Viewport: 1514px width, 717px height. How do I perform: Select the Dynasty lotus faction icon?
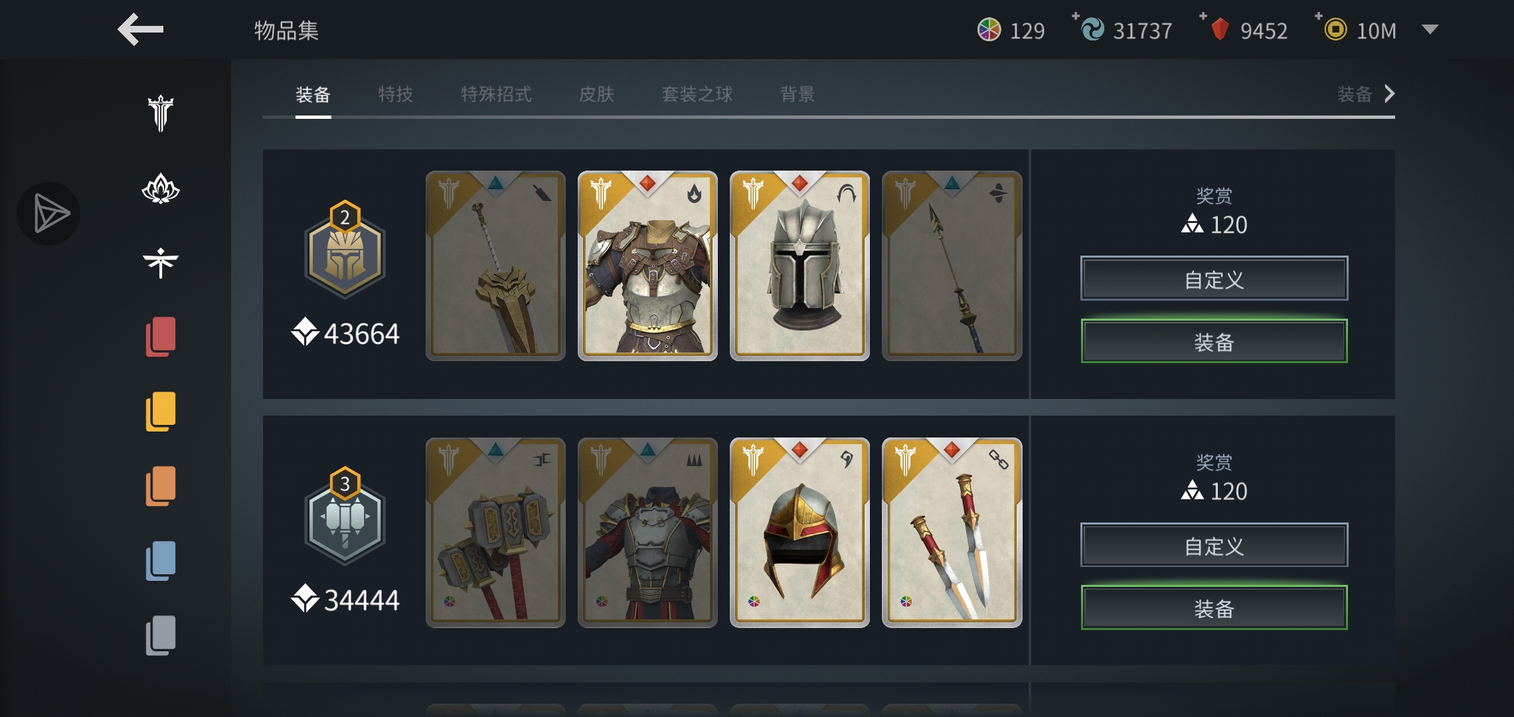160,189
